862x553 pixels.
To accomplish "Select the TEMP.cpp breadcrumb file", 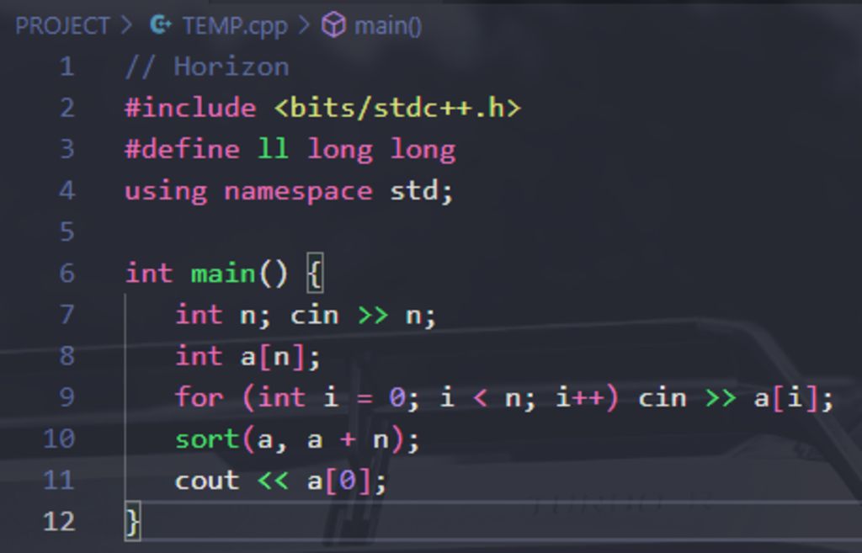I will [x=235, y=26].
